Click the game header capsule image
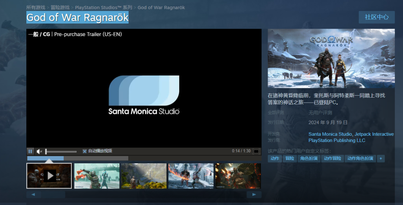This screenshot has width=403, height=205. coord(331,58)
